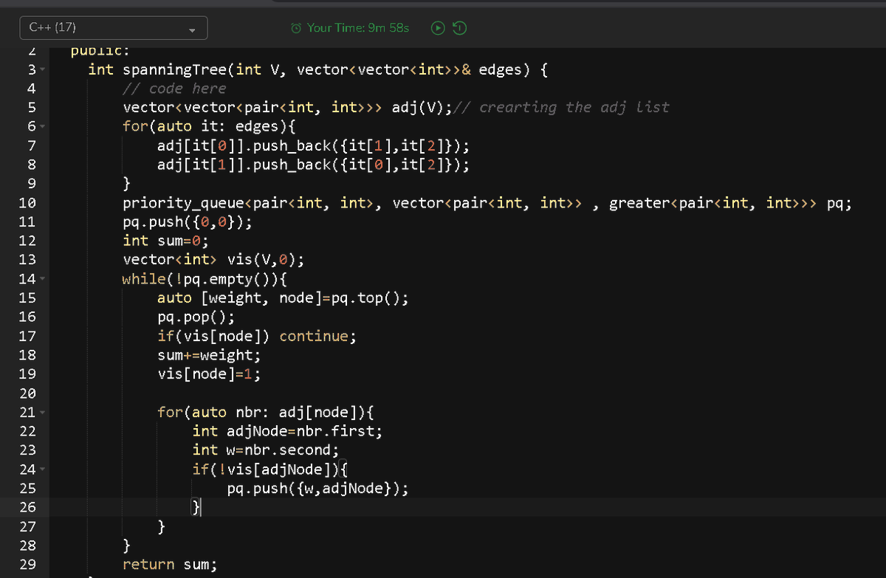
Task: Click the 'vis[node]=1;' statement
Action: pos(209,374)
